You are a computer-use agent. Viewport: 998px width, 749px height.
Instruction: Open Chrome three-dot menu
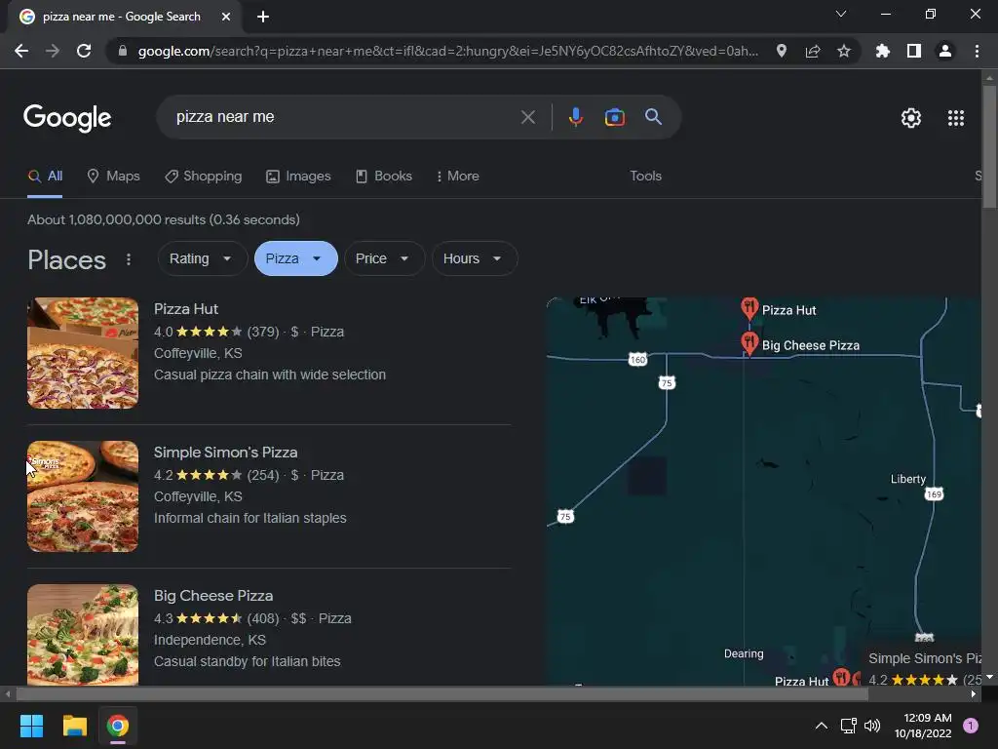[977, 51]
